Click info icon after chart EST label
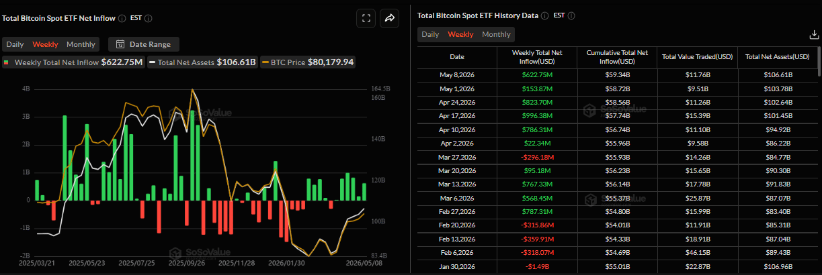This screenshot has width=822, height=275. click(148, 19)
